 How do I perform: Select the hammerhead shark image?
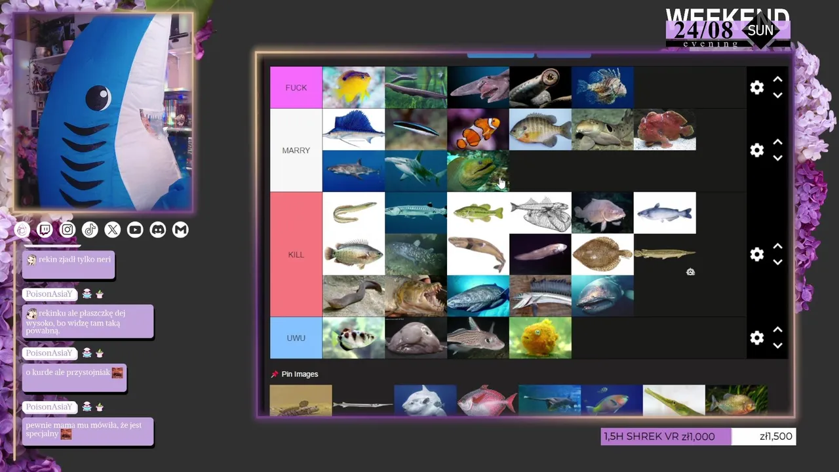click(x=416, y=170)
